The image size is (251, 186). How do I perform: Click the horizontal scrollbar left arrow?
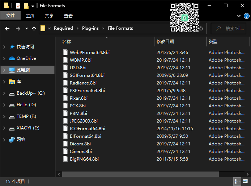[x=59, y=174]
